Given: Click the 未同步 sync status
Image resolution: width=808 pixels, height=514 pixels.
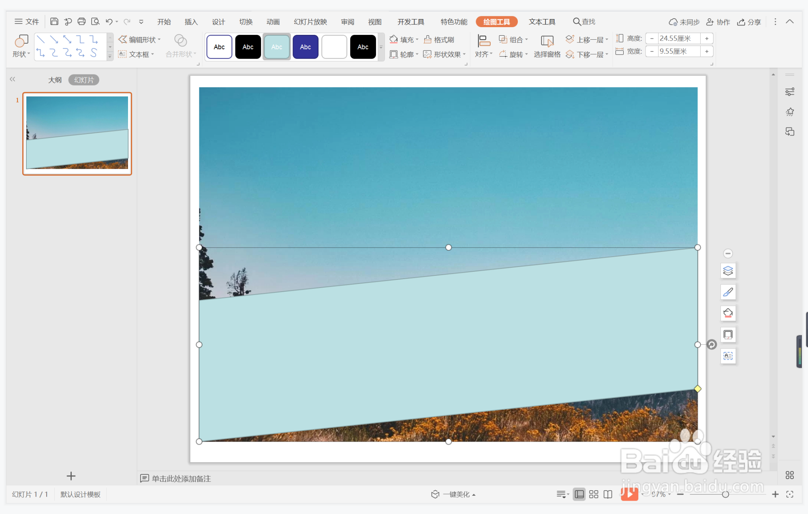Looking at the screenshot, I should click(684, 22).
